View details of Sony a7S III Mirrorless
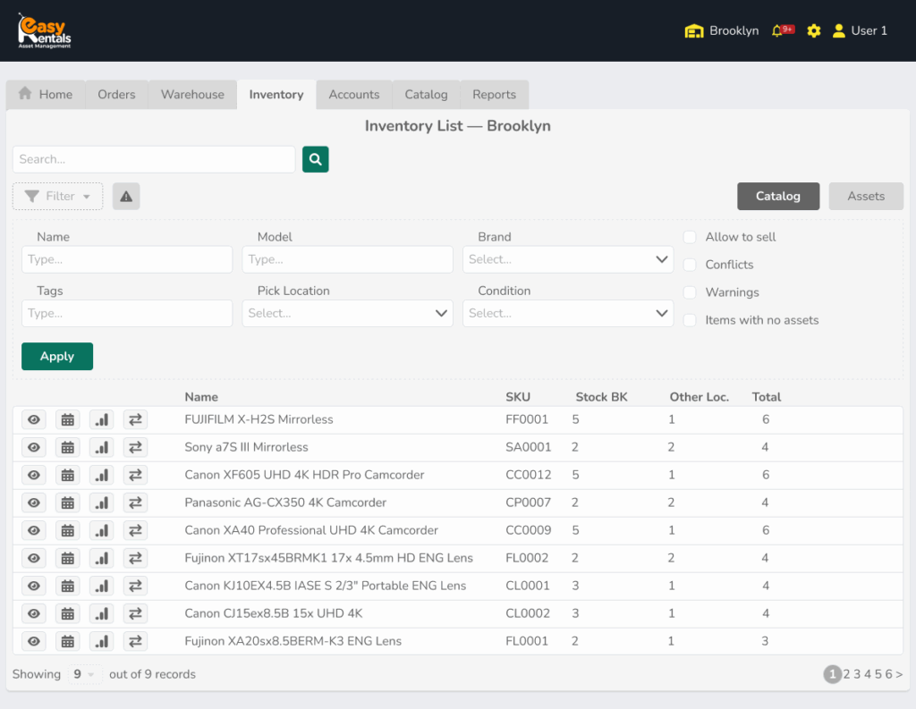 pos(34,447)
